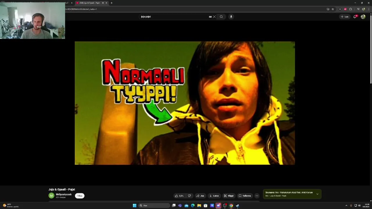Open Google Chrome from taskbar
This screenshot has width=372, height=209.
(231, 206)
